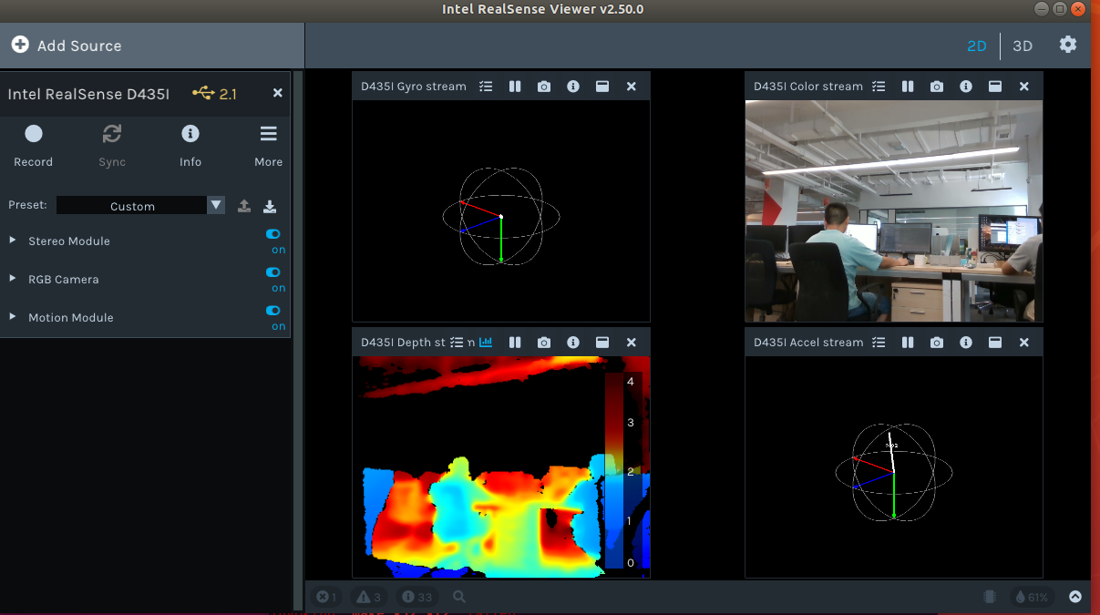The image size is (1100, 615).
Task: Maximize the Depth stream panel
Action: pyautogui.click(x=602, y=343)
